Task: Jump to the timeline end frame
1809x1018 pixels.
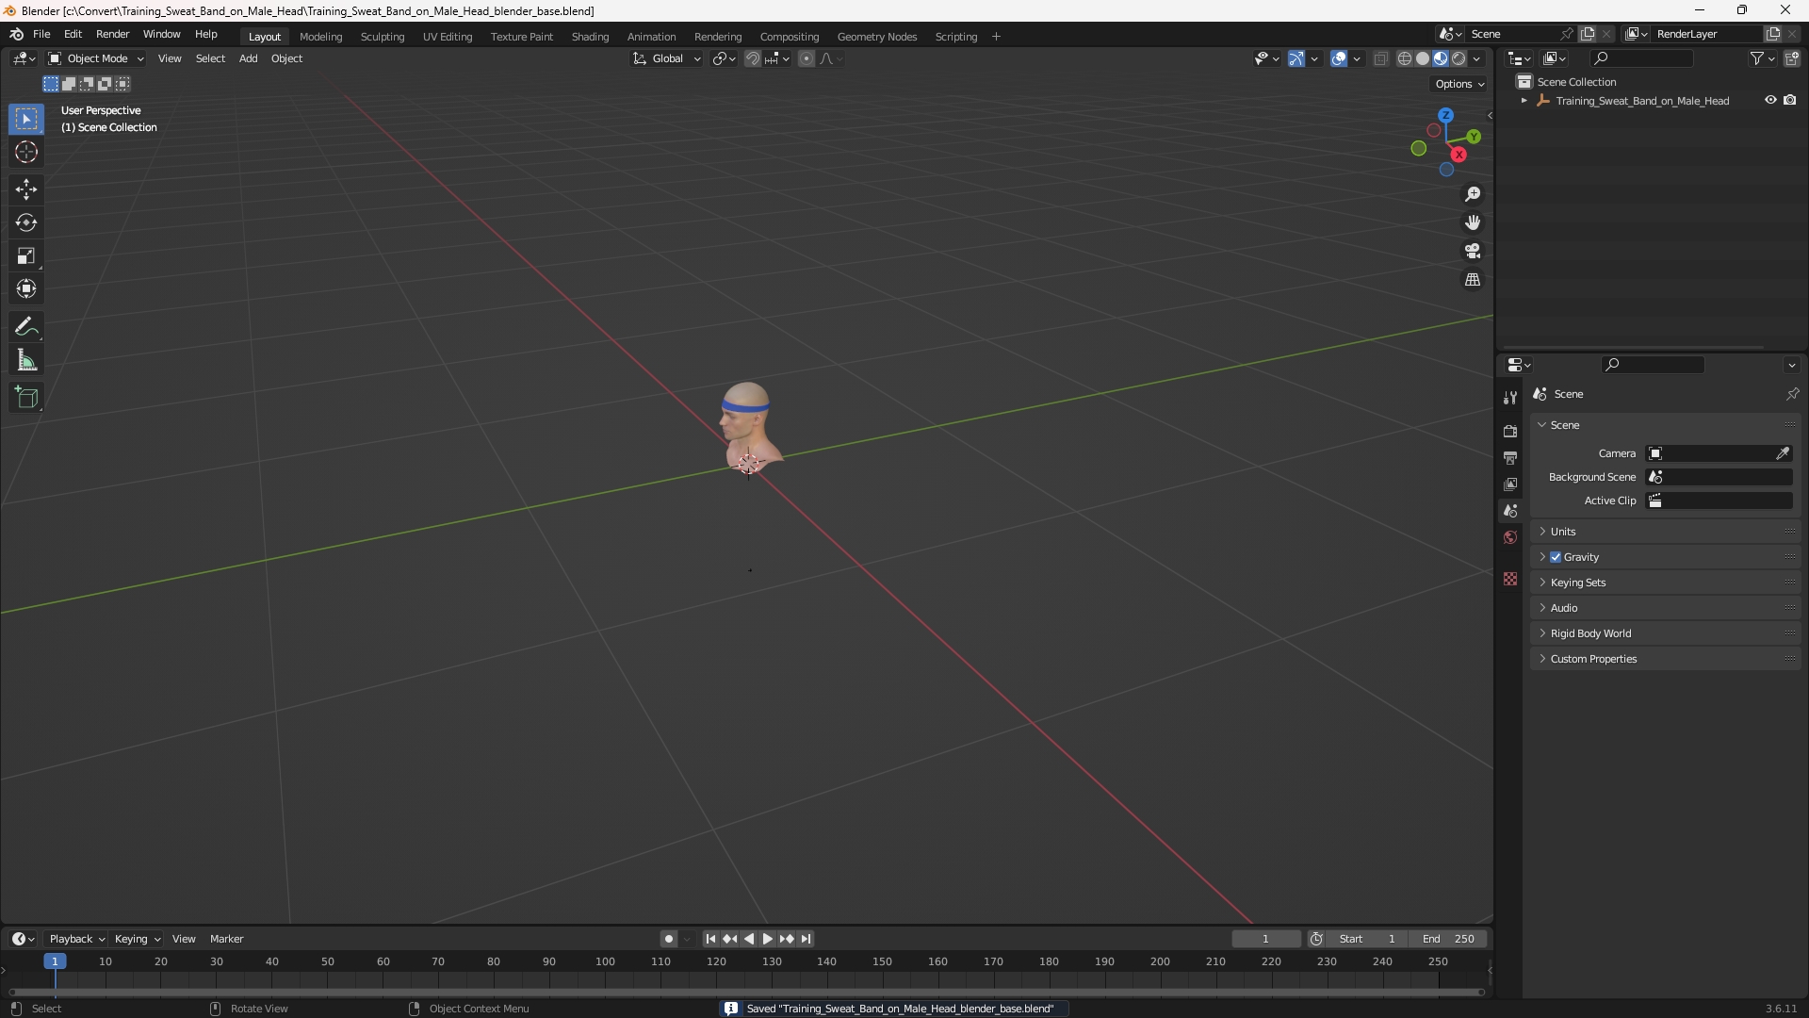Action: [806, 939]
